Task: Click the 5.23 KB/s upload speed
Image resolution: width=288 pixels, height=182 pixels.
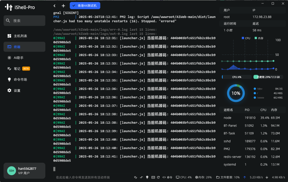Action: point(256,177)
